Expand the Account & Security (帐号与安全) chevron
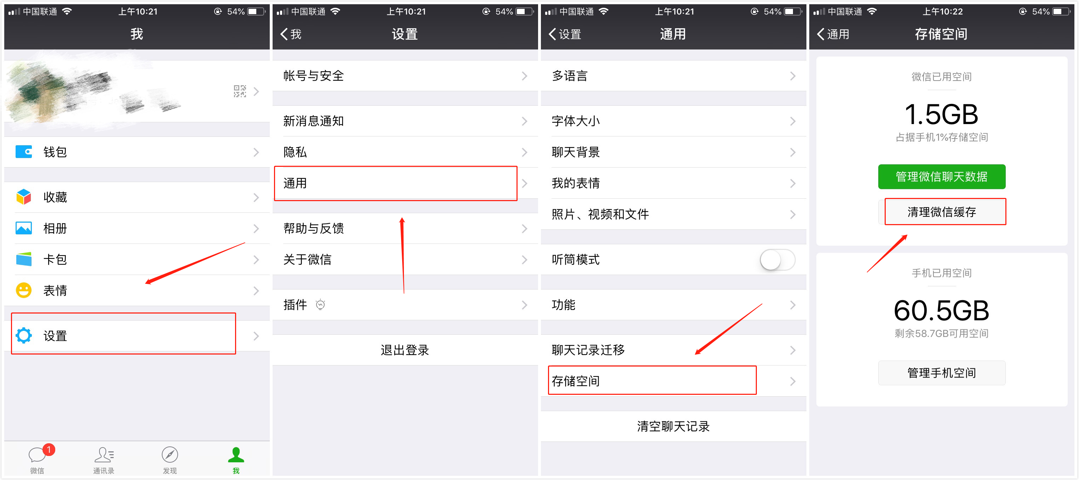The width and height of the screenshot is (1079, 480). 524,76
